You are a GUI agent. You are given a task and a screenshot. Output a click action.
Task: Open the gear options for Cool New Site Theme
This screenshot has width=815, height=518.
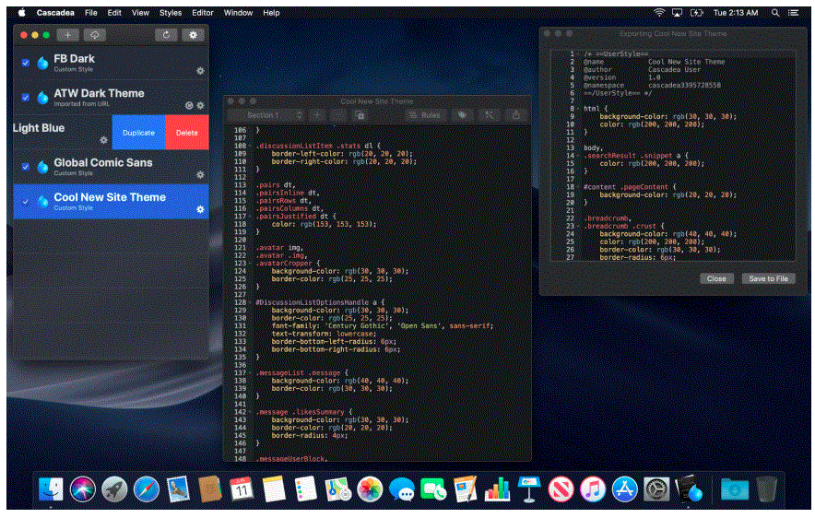[x=200, y=209]
